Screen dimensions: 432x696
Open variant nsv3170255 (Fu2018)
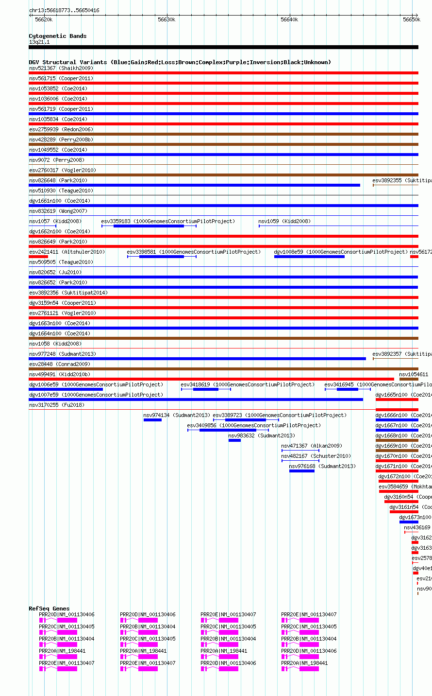57,405
